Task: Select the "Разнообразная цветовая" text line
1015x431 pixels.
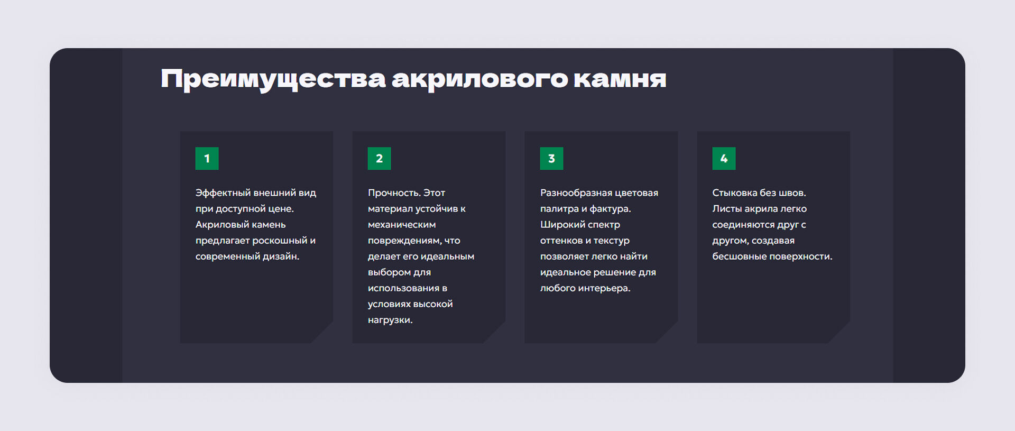Action: coord(599,193)
